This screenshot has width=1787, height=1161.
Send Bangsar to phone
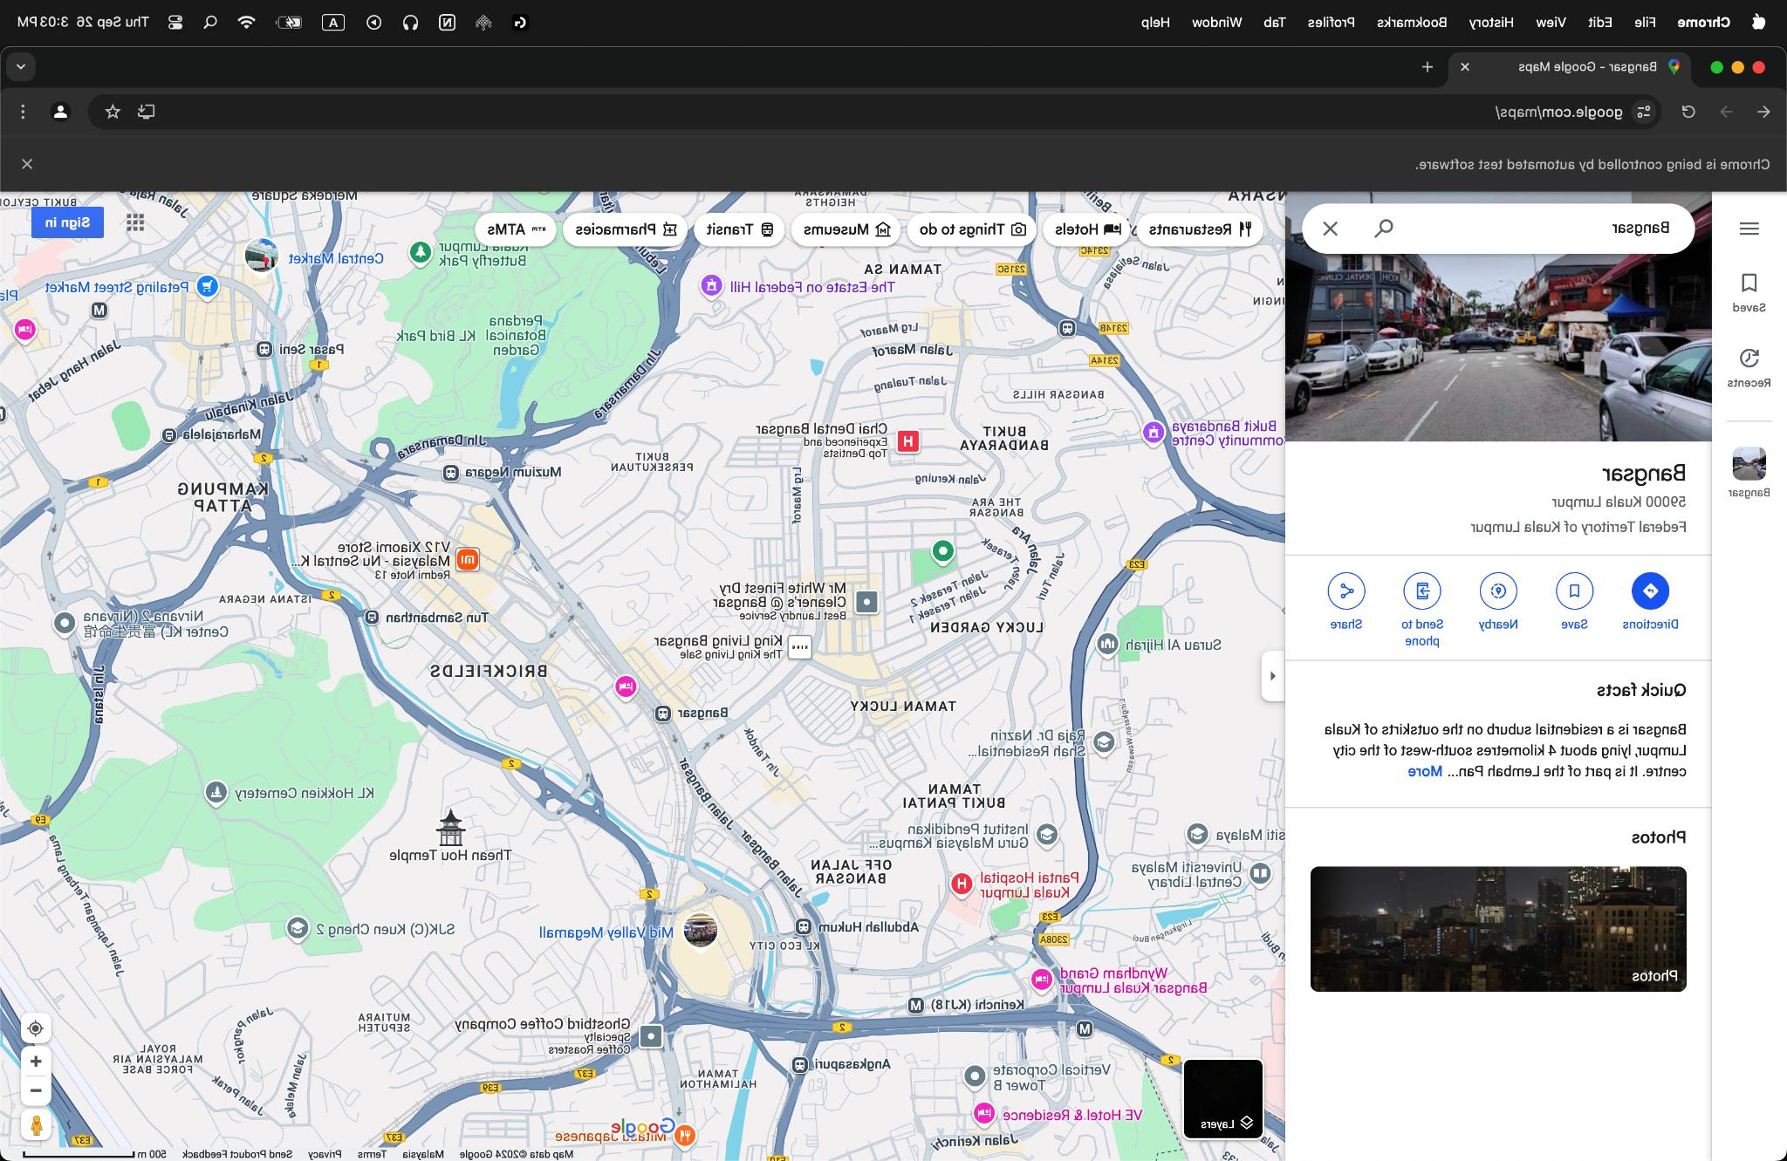click(1422, 609)
